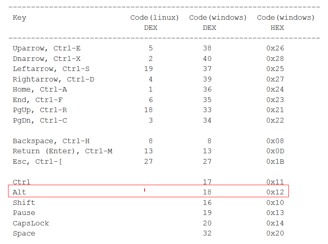The width and height of the screenshot is (328, 244).
Task: Select the 0x20 hex value for Space
Action: click(275, 234)
